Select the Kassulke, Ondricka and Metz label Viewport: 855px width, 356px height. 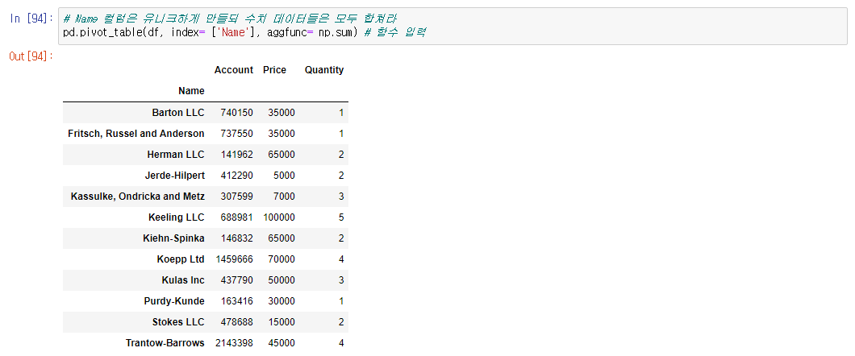(x=138, y=196)
